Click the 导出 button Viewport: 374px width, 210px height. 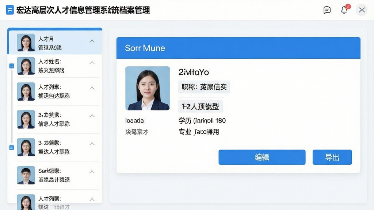pyautogui.click(x=332, y=157)
